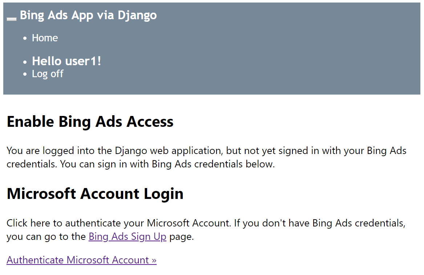The image size is (424, 275).
Task: Select Home in the navigation menu
Action: tap(45, 38)
